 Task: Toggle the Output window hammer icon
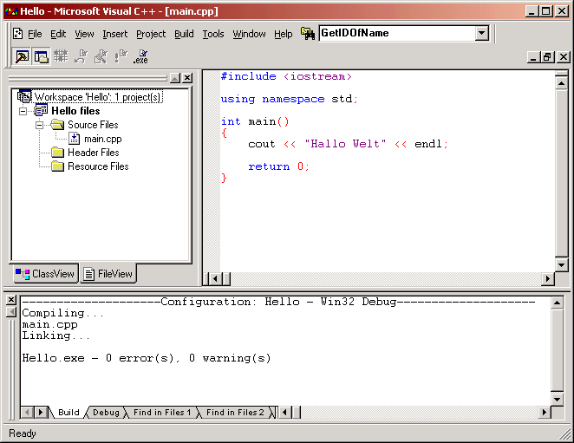click(22, 56)
